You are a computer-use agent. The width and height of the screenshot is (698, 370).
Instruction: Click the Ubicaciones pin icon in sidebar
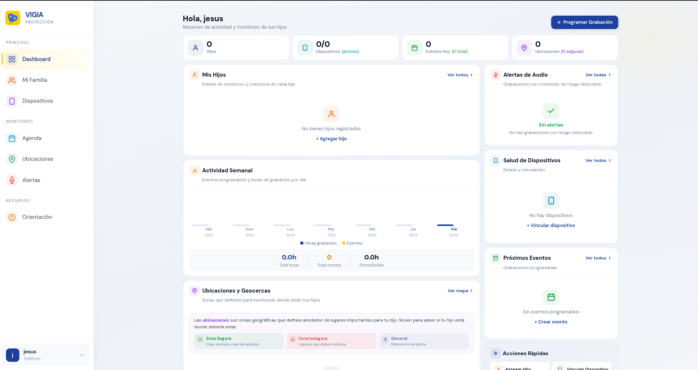pyautogui.click(x=12, y=159)
